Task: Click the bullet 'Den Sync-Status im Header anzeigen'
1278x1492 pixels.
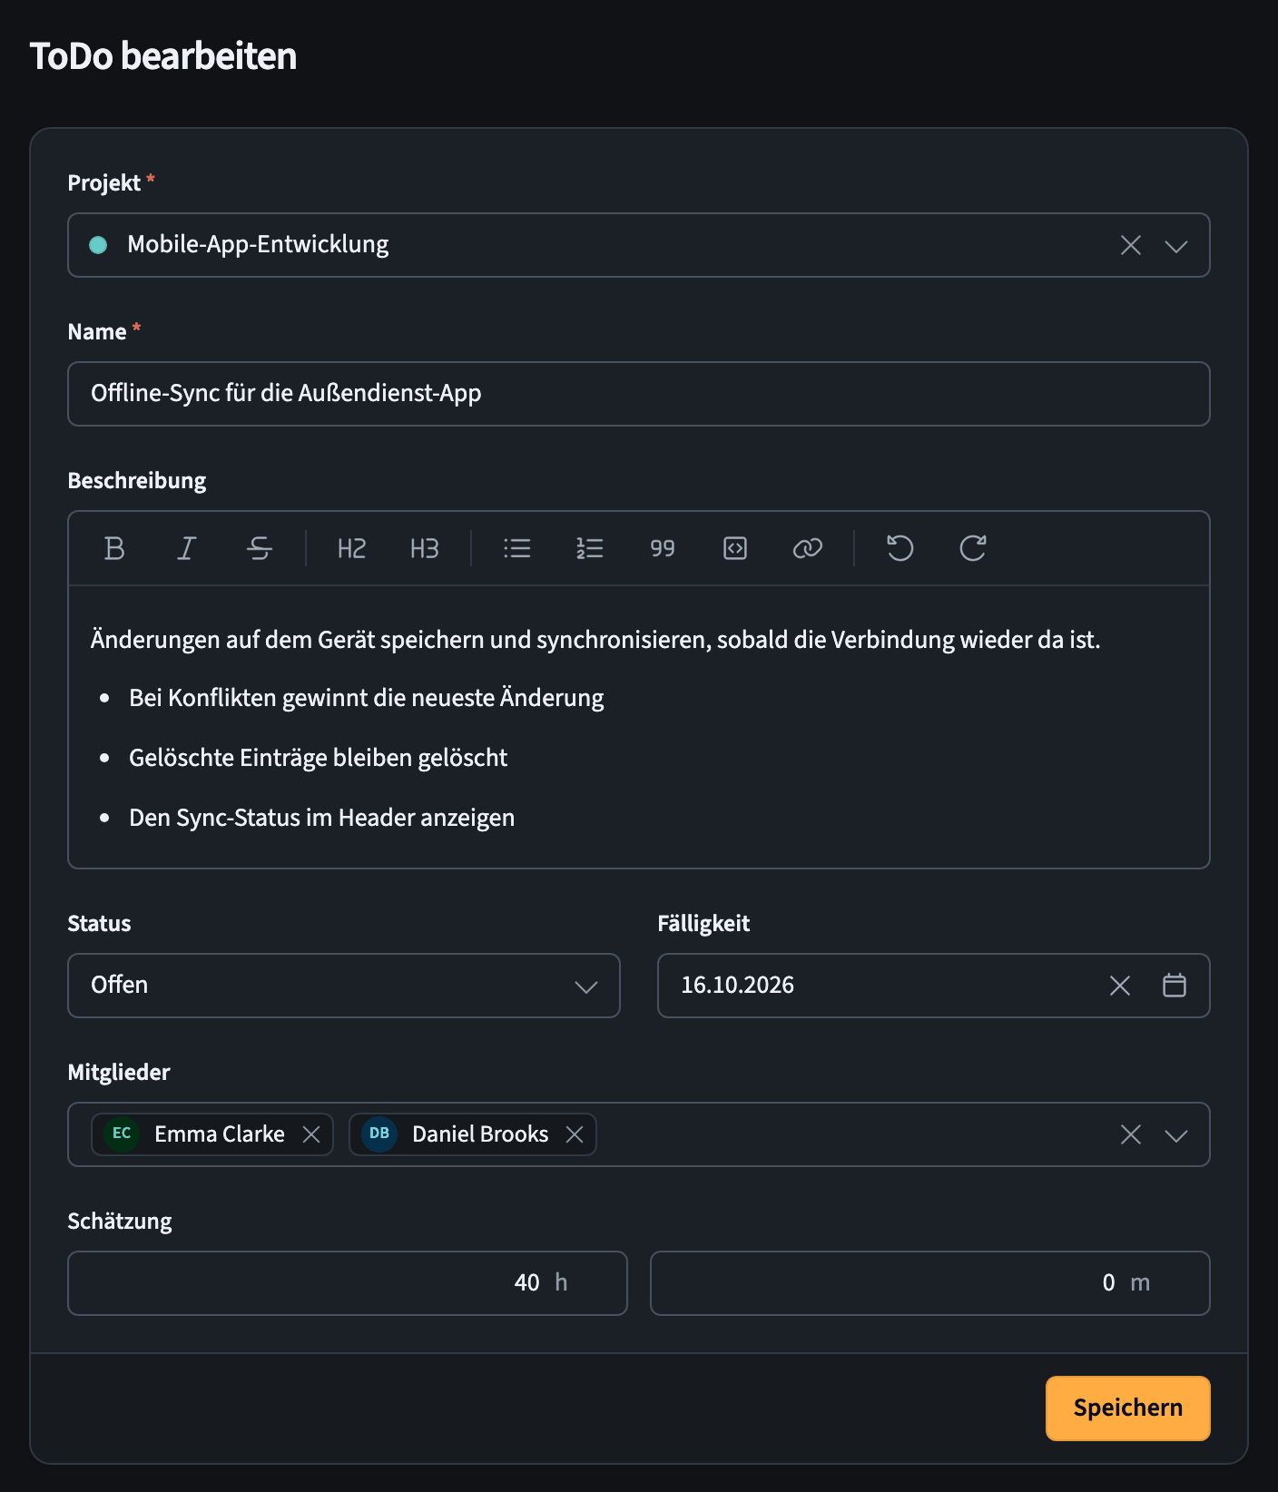Action: click(321, 818)
